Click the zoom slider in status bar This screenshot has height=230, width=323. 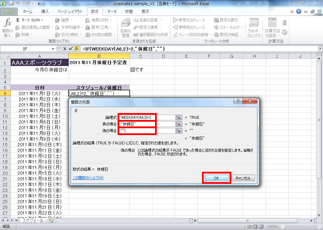301,227
